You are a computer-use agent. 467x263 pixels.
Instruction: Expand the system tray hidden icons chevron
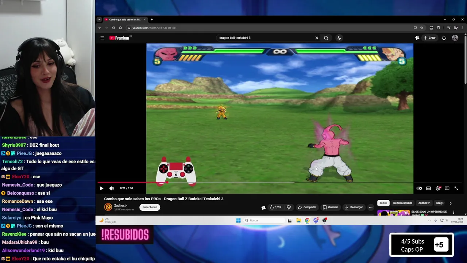[x=429, y=220]
